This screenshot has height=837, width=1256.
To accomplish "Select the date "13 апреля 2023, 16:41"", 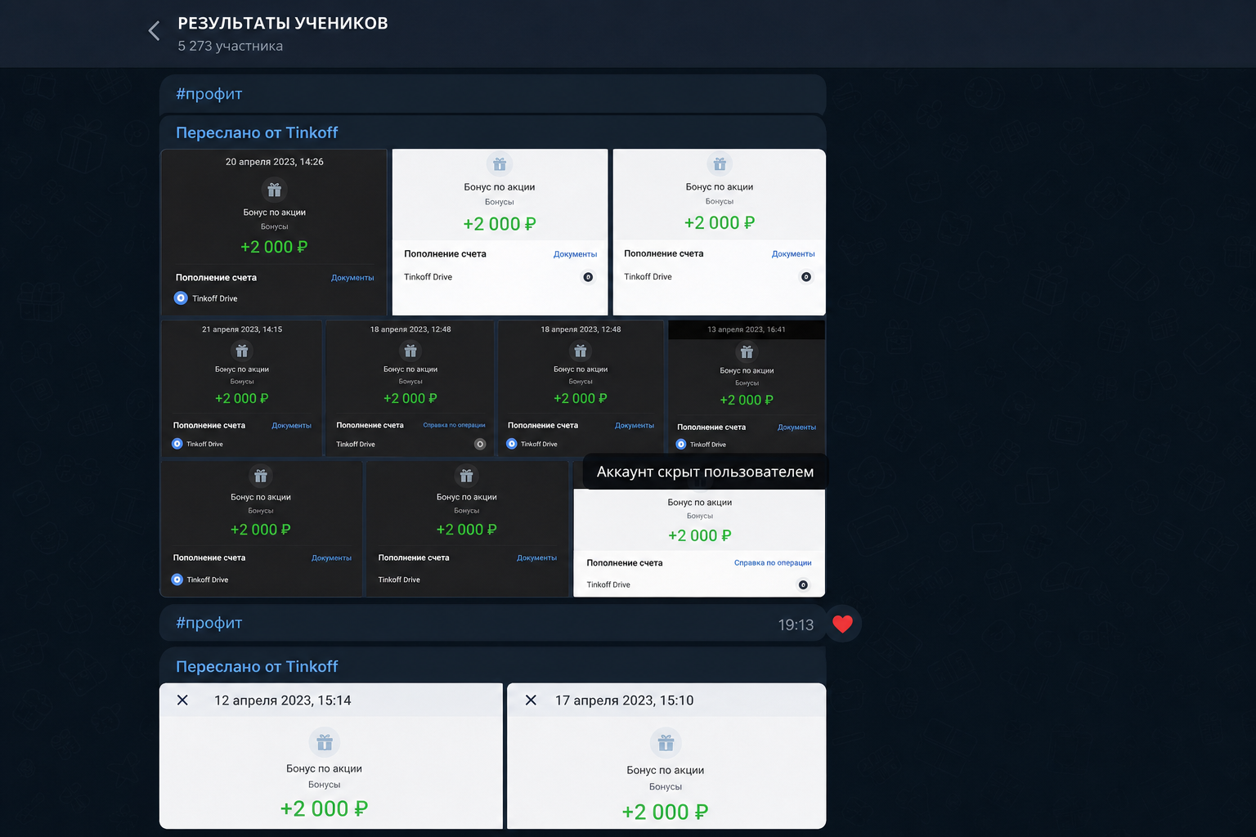I will [x=747, y=329].
